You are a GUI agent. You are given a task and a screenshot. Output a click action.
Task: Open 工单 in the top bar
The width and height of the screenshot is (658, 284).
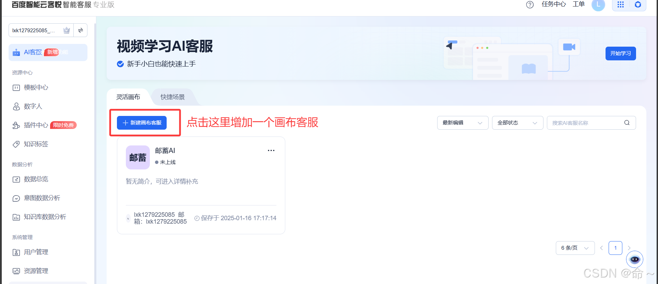click(x=579, y=4)
